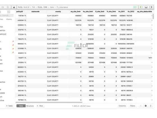157x118 pixels.
Task: Click tiv_2012 value 1010840
Action: (130, 58)
